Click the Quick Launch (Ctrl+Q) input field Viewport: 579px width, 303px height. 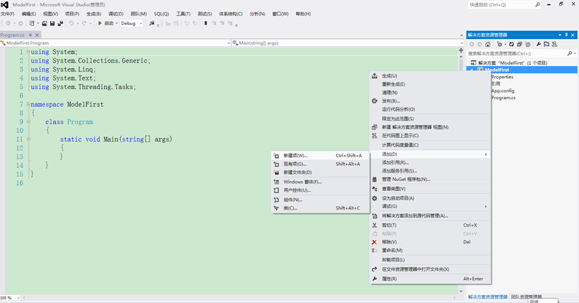[501, 5]
